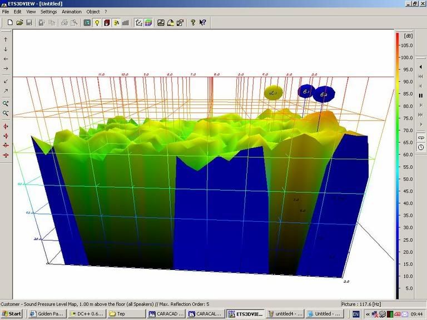
Task: Toggle the loop playback button
Action: pyautogui.click(x=421, y=138)
